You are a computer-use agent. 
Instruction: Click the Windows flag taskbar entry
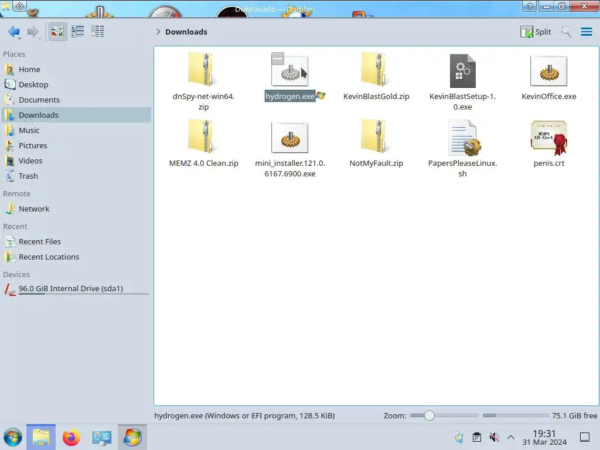point(132,437)
